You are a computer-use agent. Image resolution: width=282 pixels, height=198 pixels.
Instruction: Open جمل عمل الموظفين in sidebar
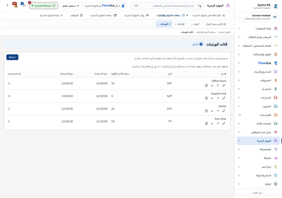[258, 132]
